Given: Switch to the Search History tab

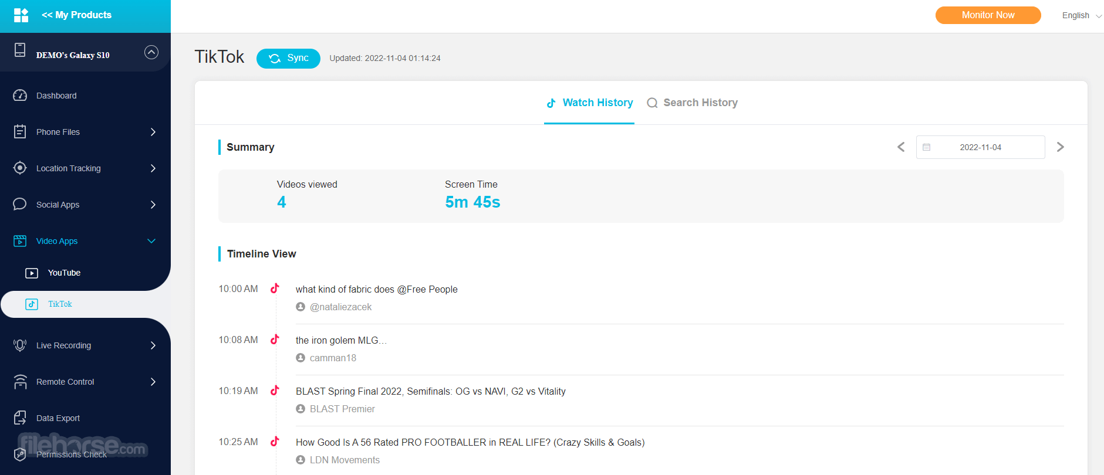Looking at the screenshot, I should pyautogui.click(x=693, y=103).
